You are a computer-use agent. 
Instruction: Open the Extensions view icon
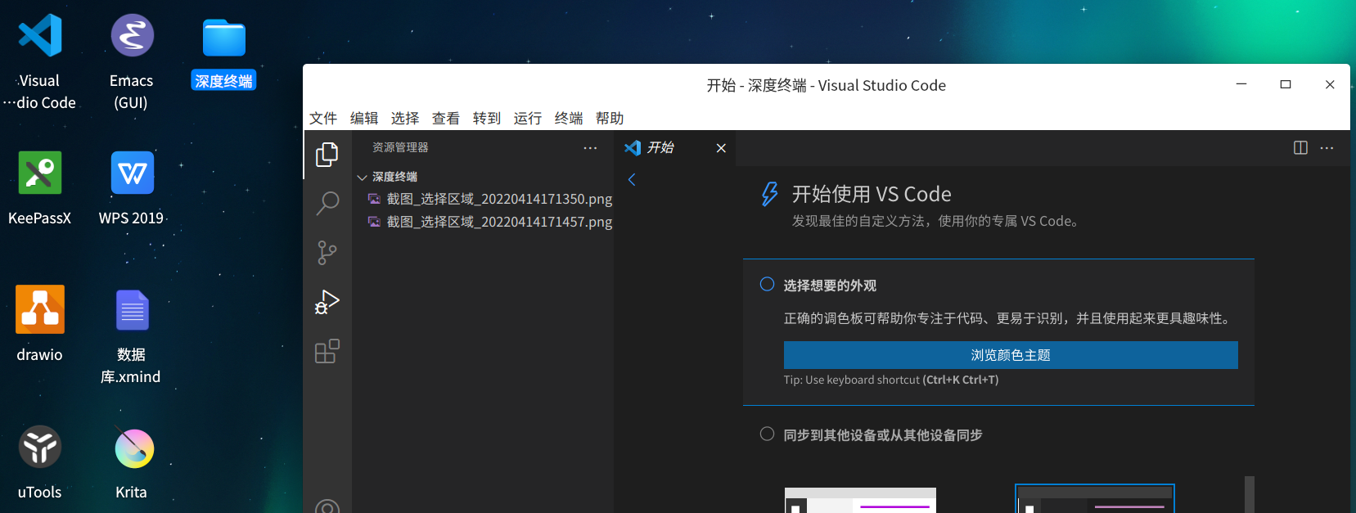tap(327, 351)
